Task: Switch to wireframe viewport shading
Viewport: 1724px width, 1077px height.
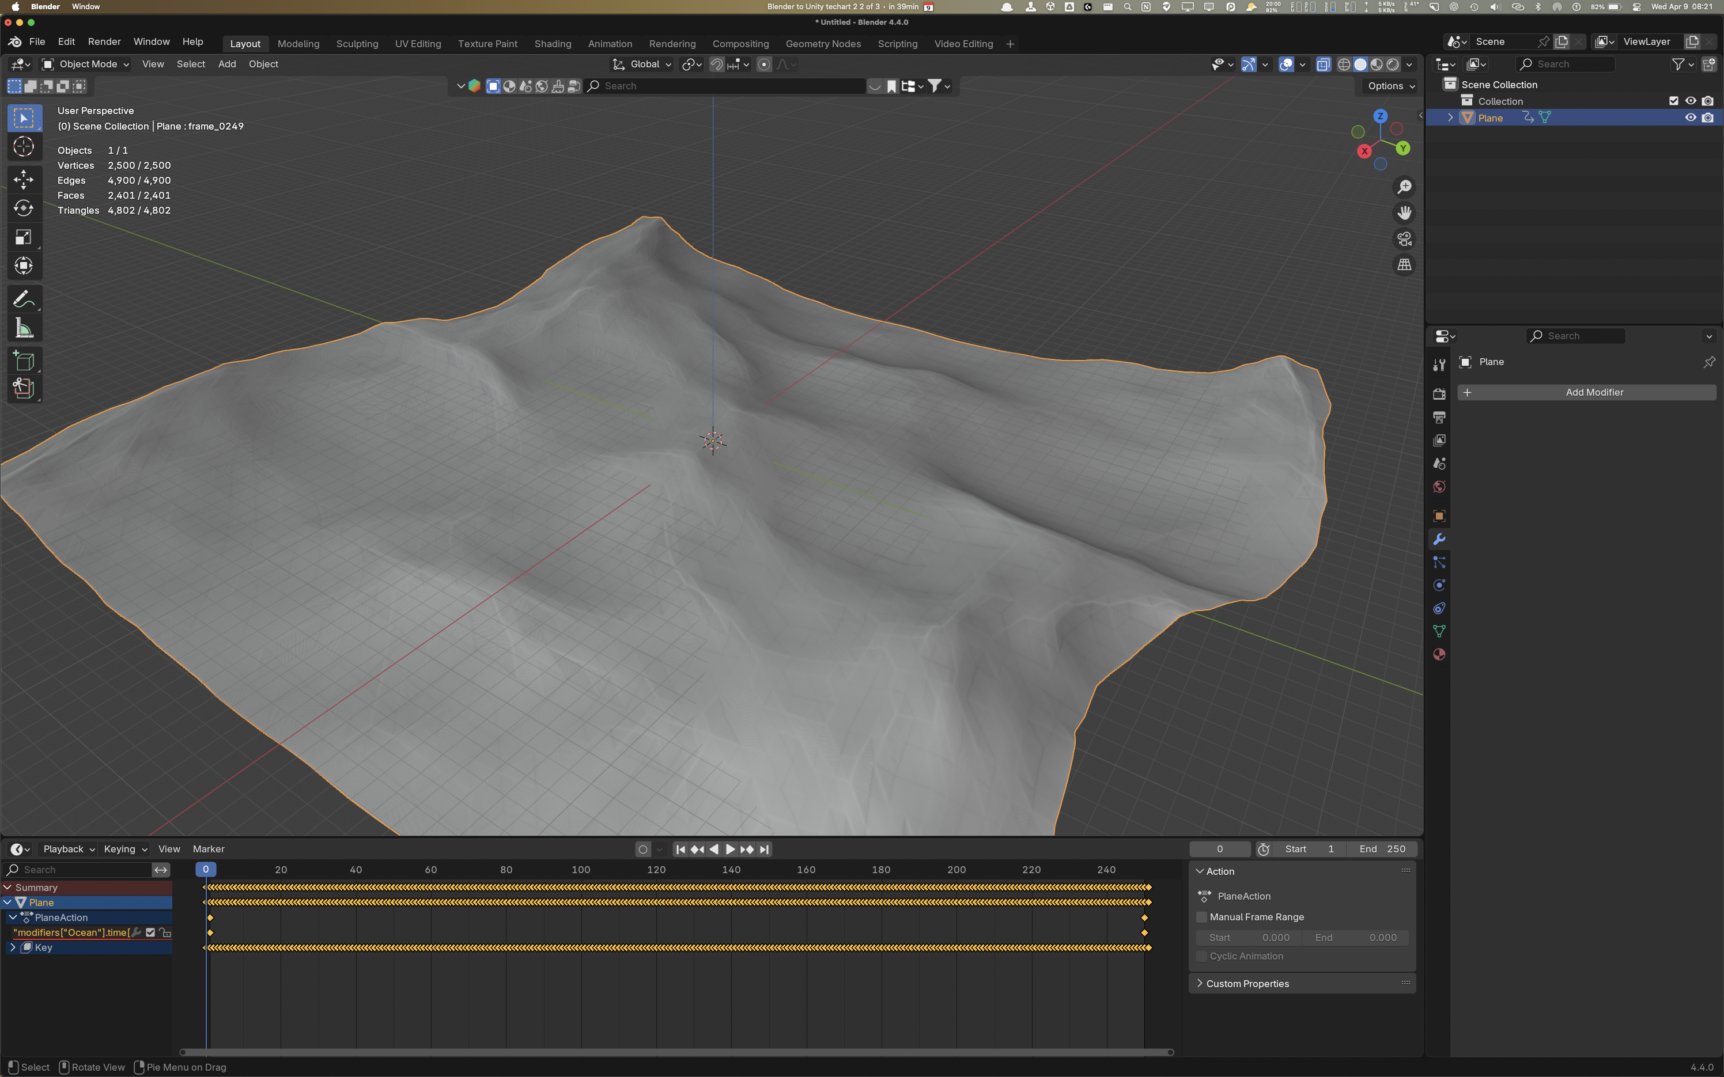Action: [1344, 65]
